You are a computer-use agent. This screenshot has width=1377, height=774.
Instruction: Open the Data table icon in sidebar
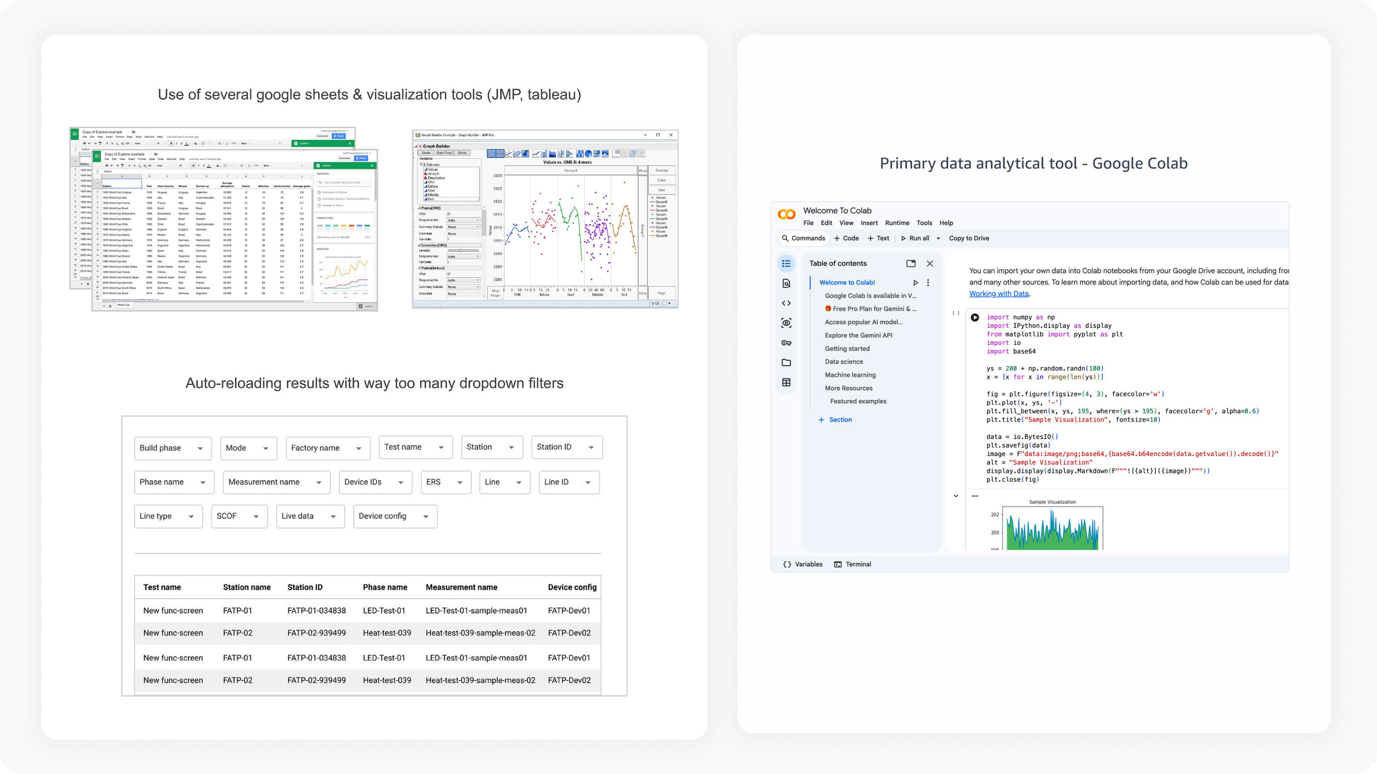point(786,382)
